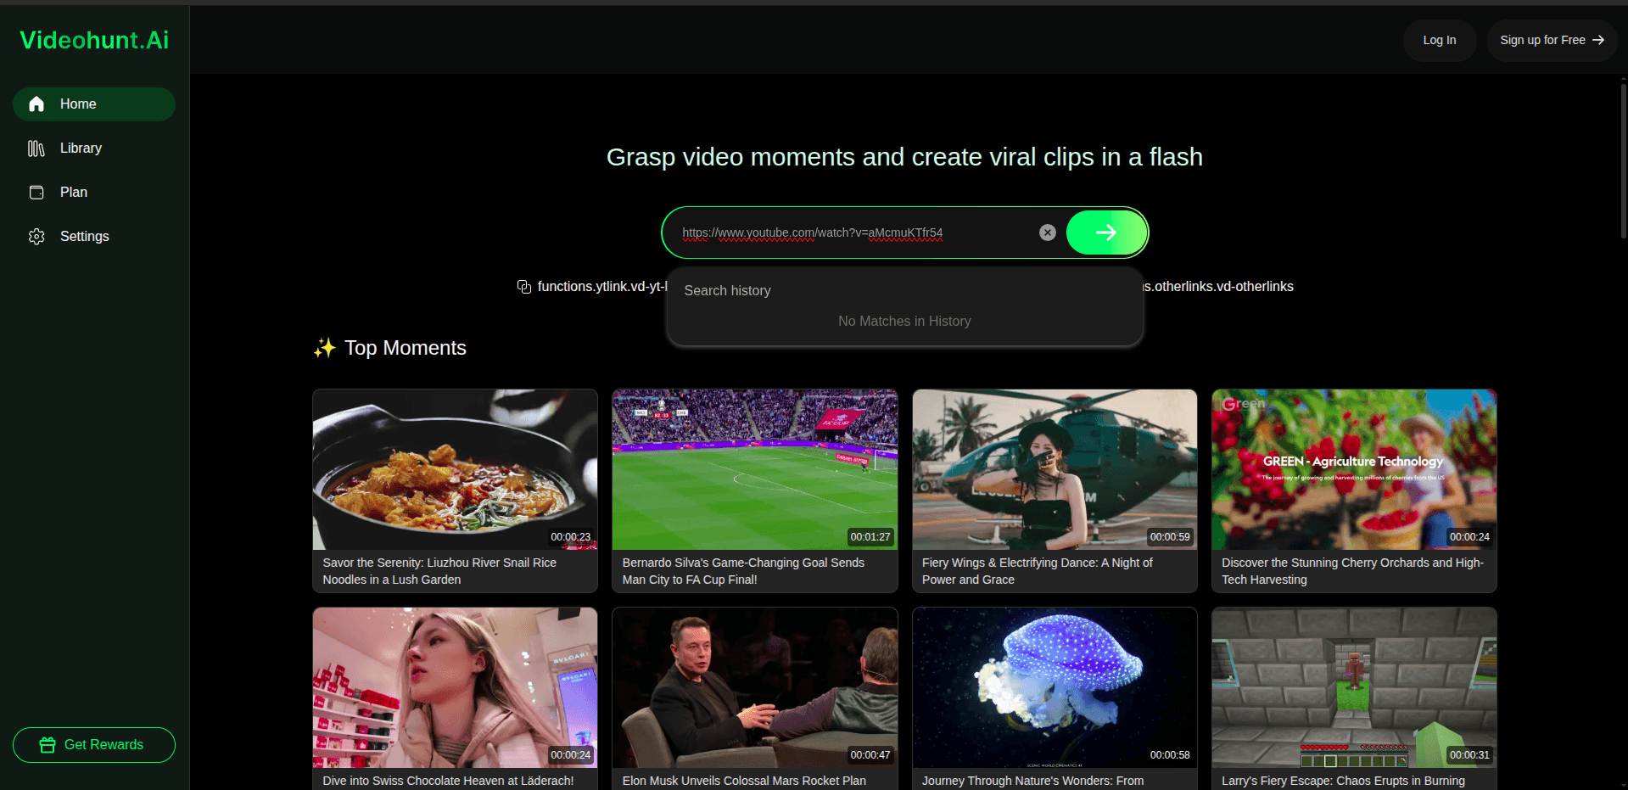Viewport: 1628px width, 790px height.
Task: Click the 00:00:31 duration badge
Action: click(1469, 755)
